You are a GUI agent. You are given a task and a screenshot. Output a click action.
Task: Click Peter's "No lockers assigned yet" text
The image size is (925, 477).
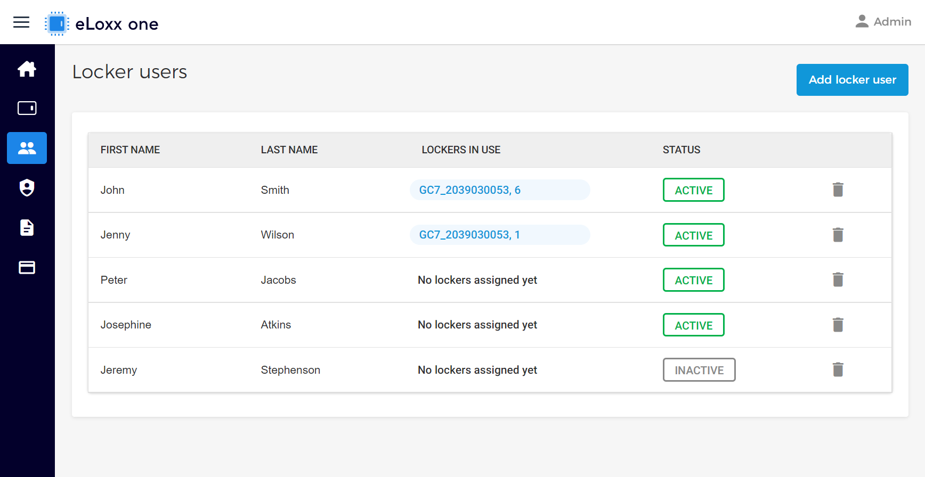tap(477, 280)
